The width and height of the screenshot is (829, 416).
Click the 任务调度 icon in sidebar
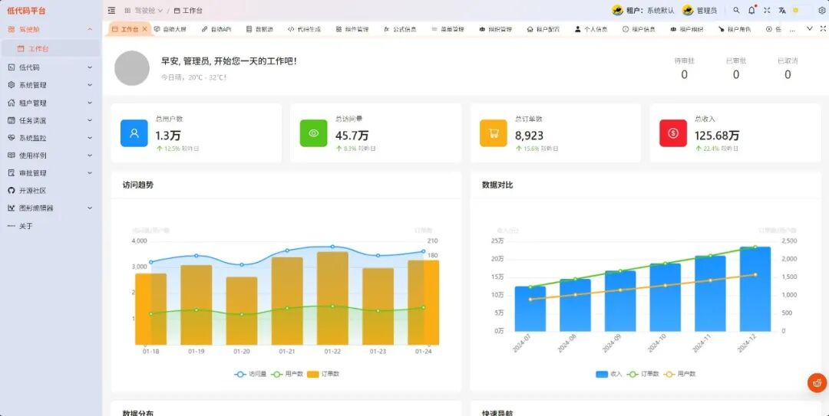point(11,120)
